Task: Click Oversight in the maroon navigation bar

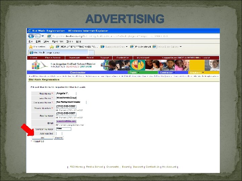Action: [x=74, y=58]
